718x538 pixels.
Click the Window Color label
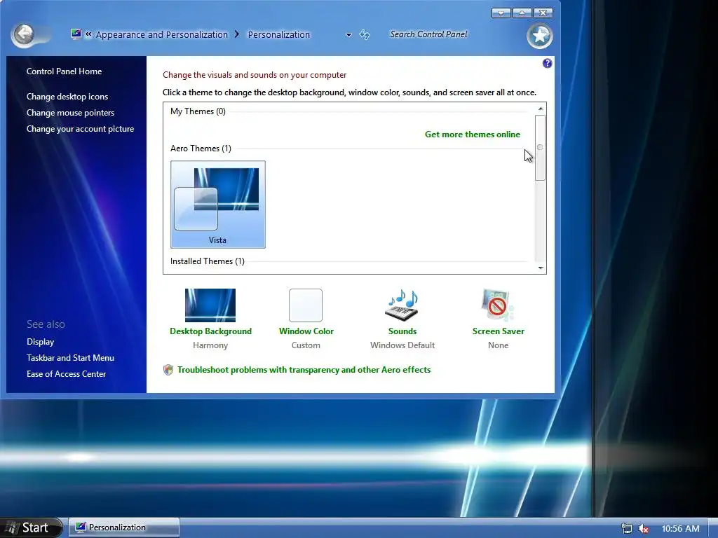tap(306, 331)
